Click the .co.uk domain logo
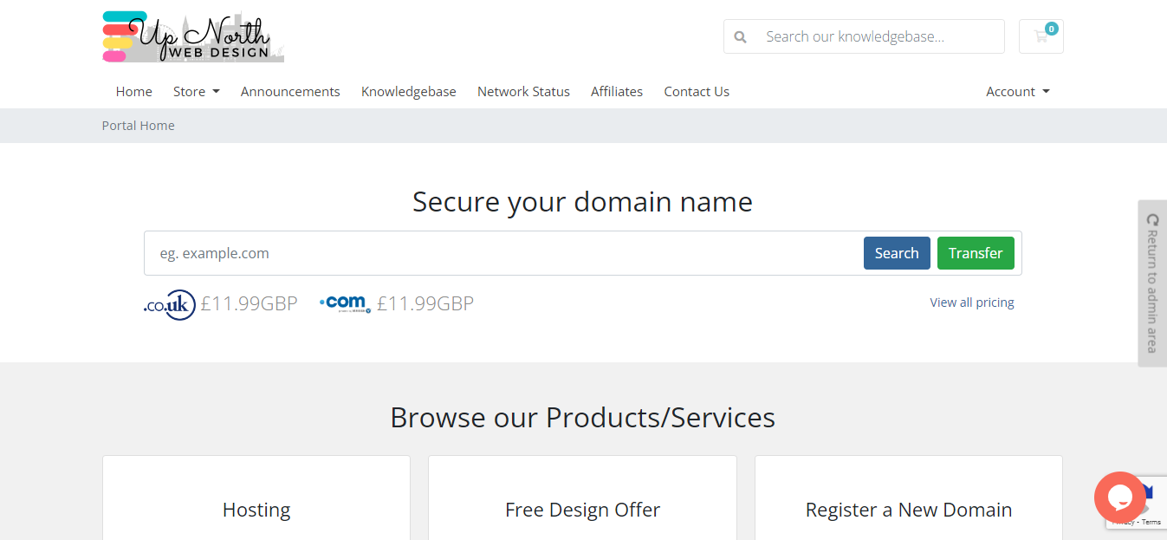The width and height of the screenshot is (1167, 540). point(170,304)
